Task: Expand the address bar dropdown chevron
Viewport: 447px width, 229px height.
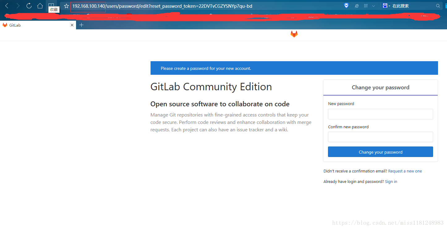Action: click(374, 6)
